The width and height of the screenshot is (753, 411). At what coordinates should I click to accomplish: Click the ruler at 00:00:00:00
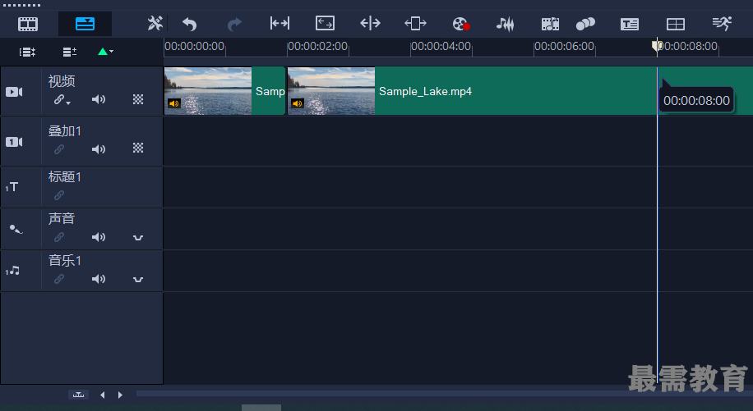[194, 47]
